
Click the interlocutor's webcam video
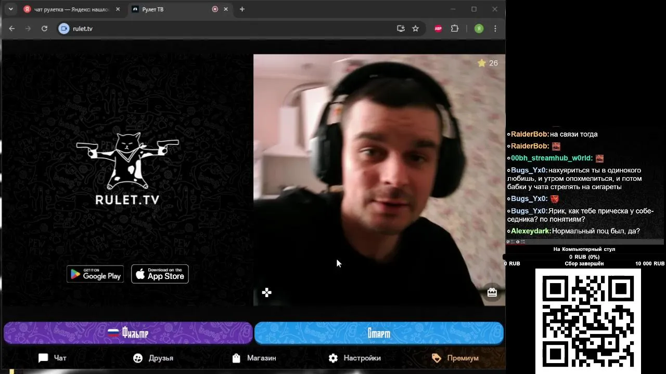[x=379, y=180]
